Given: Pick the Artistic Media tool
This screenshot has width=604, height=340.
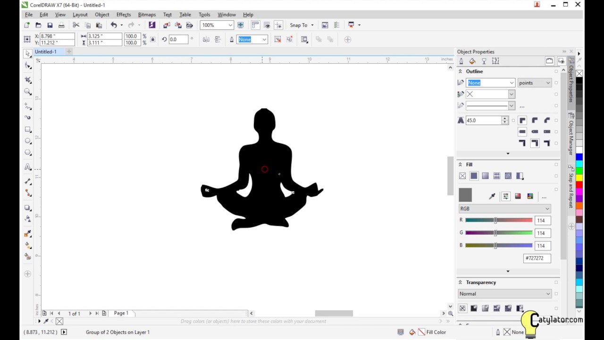Looking at the screenshot, I should (x=28, y=117).
